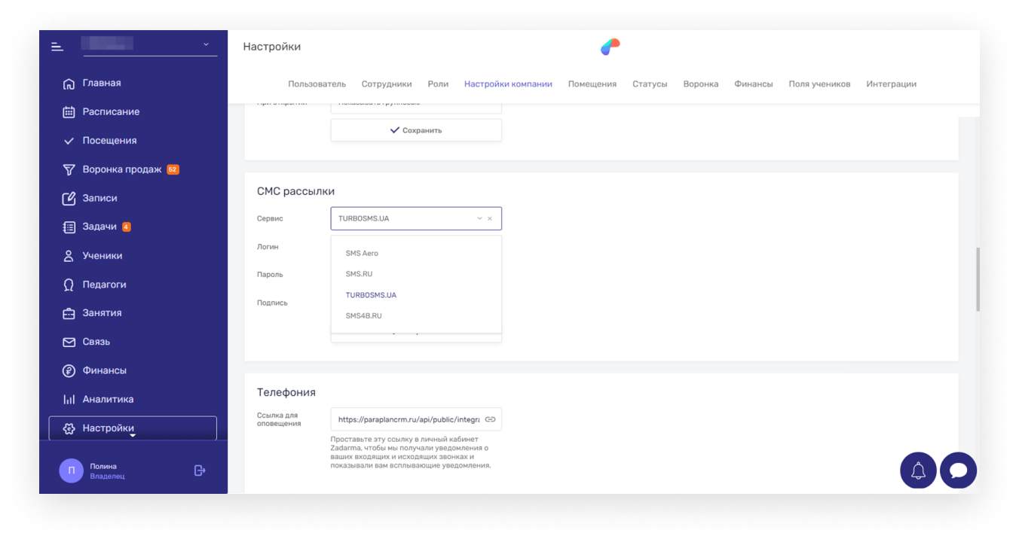
Task: Switch to the Интеграции tab
Action: [x=891, y=84]
